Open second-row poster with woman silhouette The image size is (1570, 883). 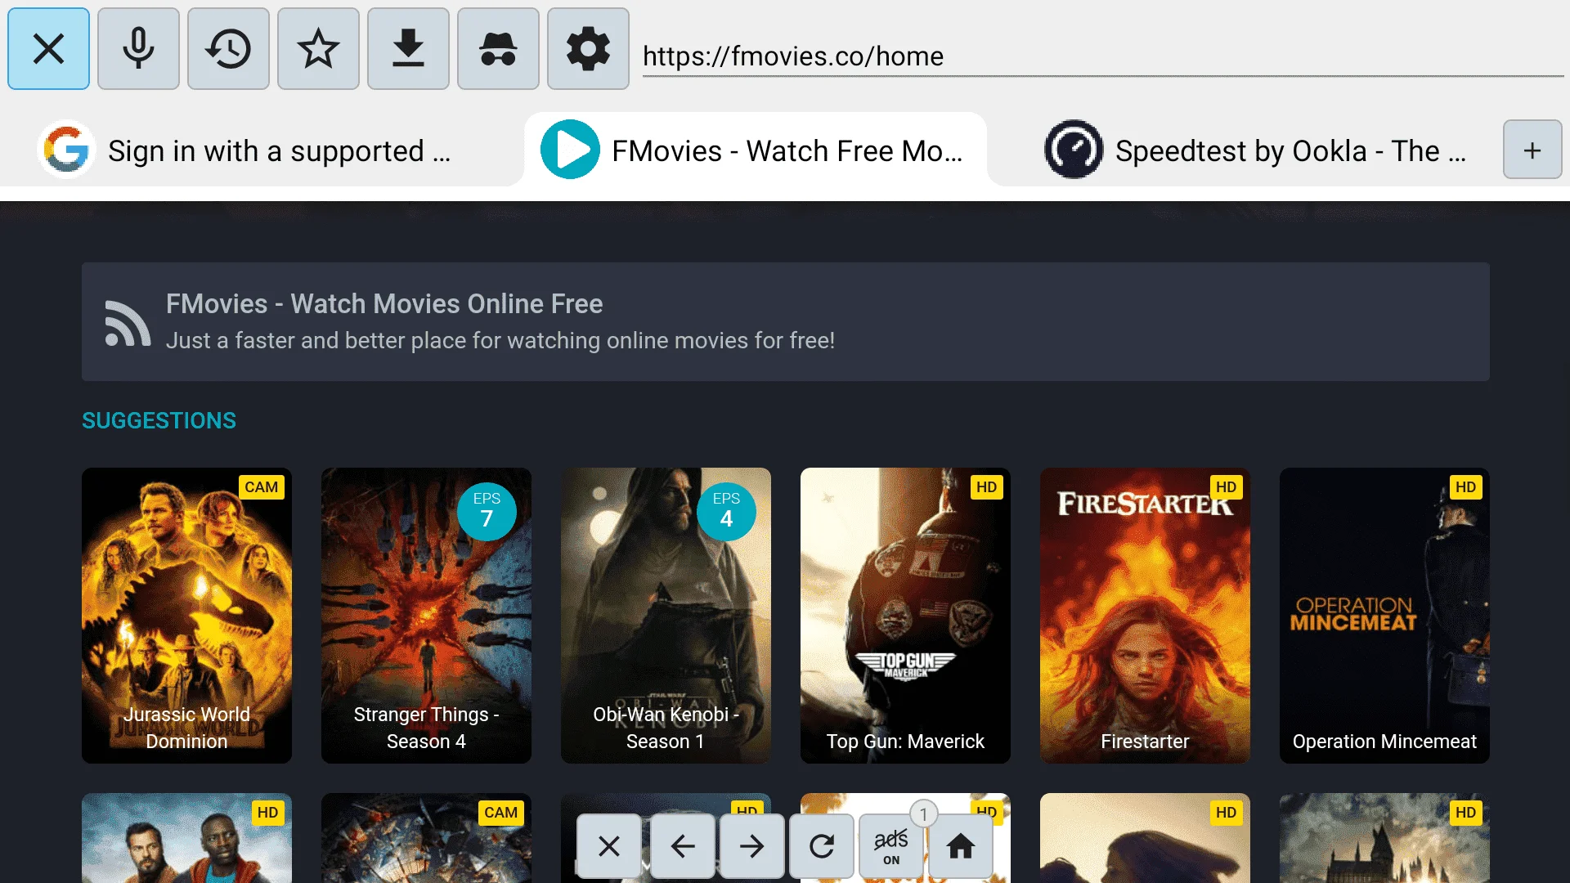point(1145,838)
